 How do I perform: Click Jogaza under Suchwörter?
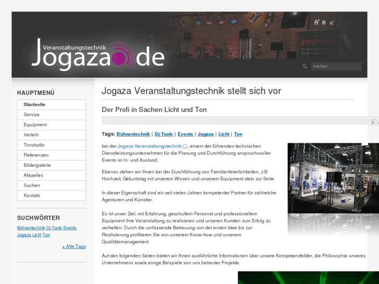pos(24,235)
